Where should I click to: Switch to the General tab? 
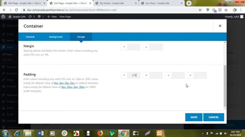30,37
